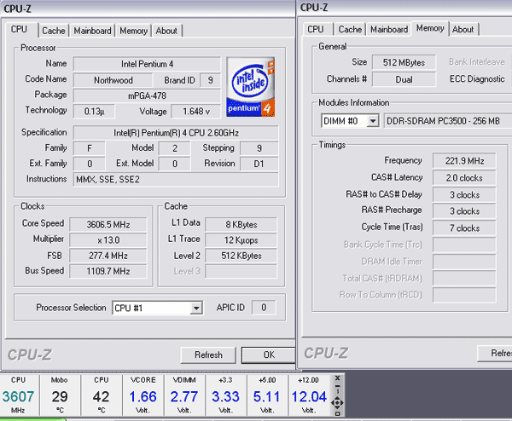Viewport: 512px width, 421px height.
Task: Click the VCORE '1.66 Volt' readout
Action: point(143,395)
